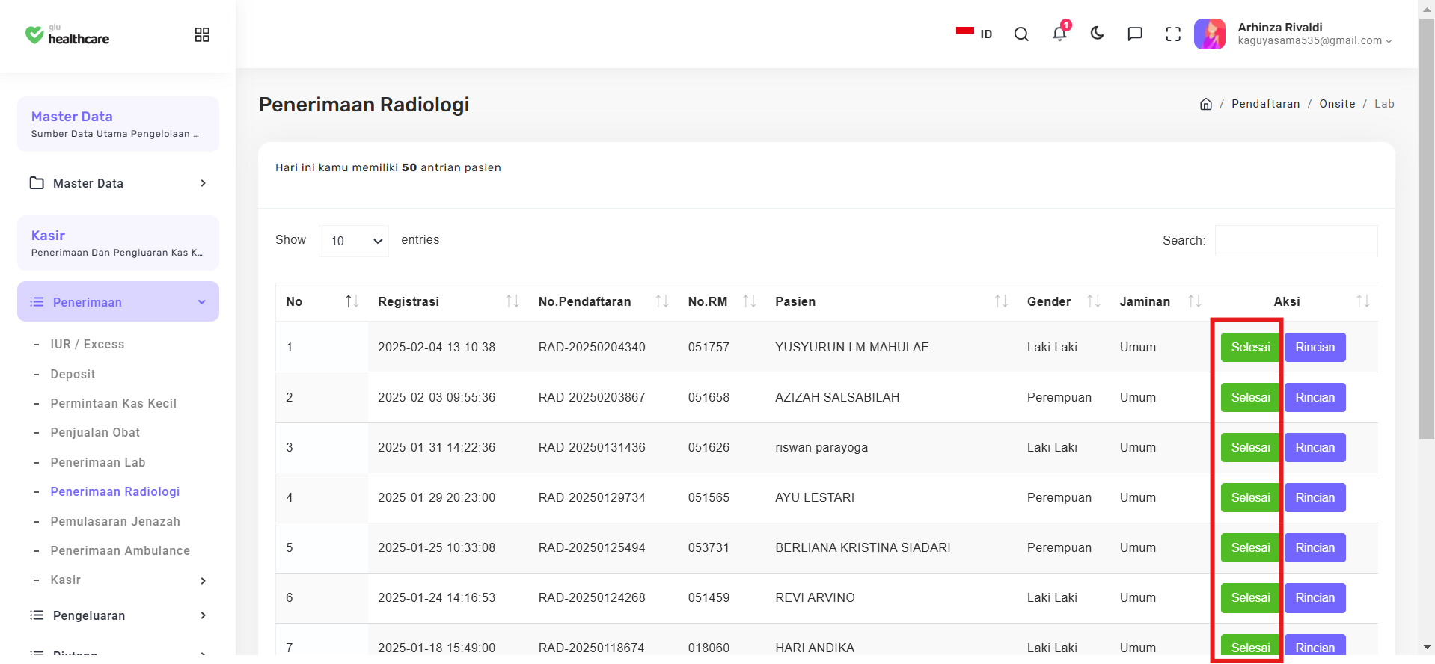Open the ID language flag selector
This screenshot has height=664, width=1435.
pos(974,34)
